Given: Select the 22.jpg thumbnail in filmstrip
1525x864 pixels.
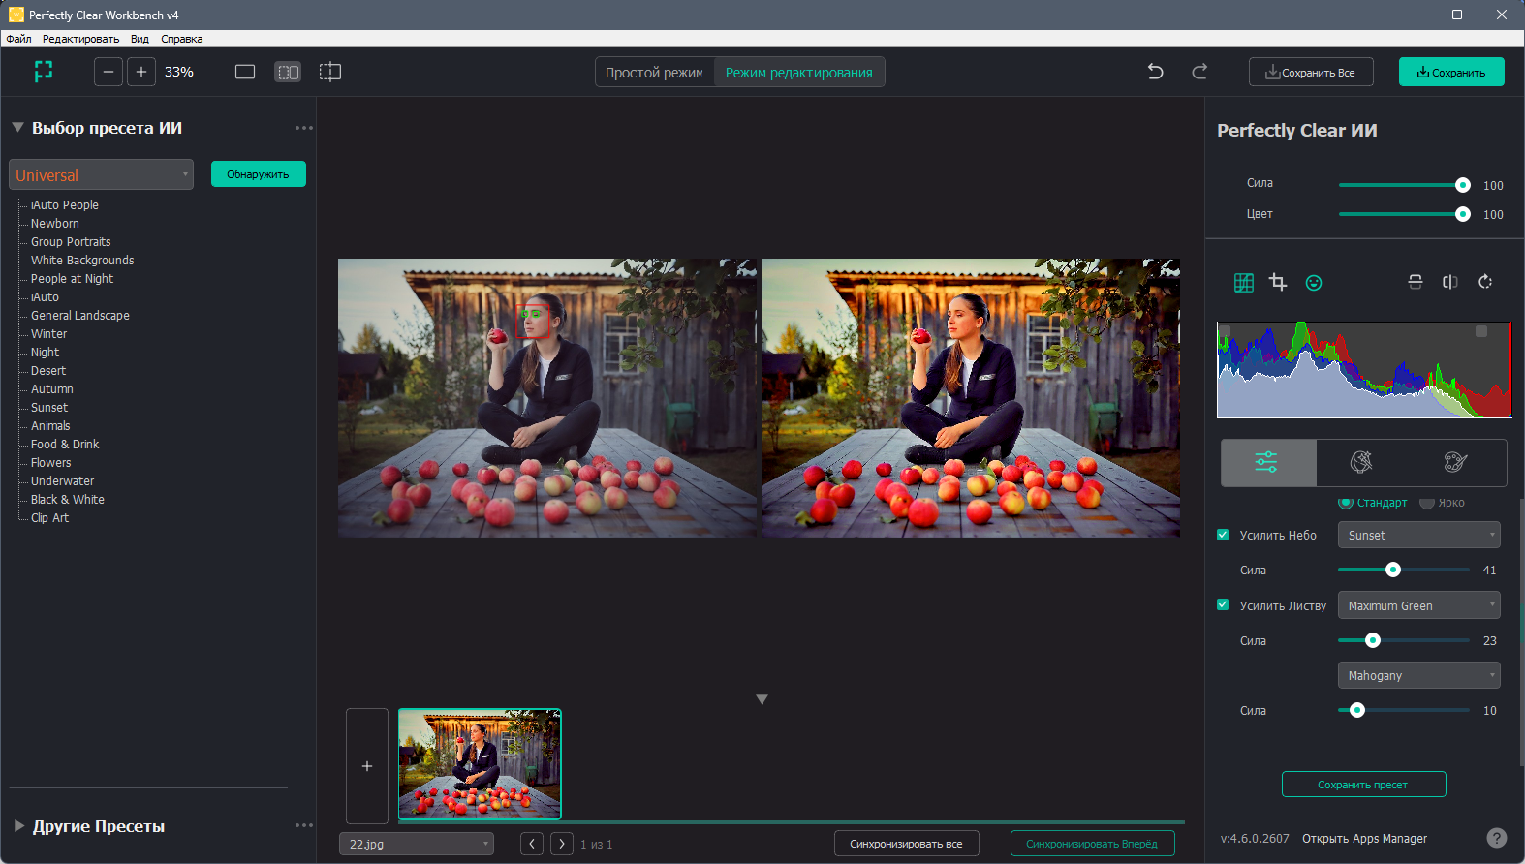Looking at the screenshot, I should [x=480, y=764].
